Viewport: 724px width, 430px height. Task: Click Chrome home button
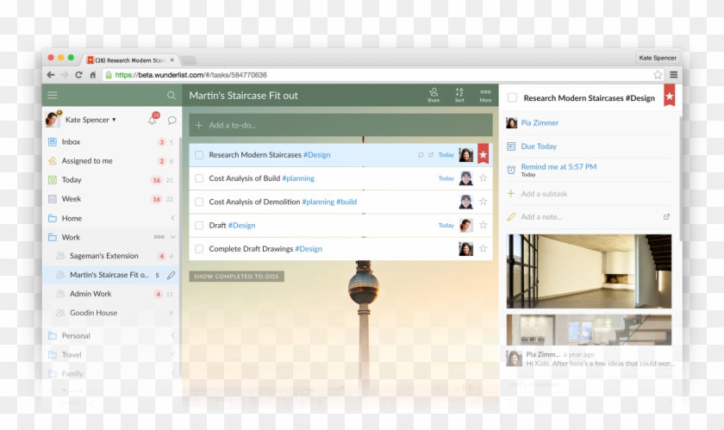point(92,75)
